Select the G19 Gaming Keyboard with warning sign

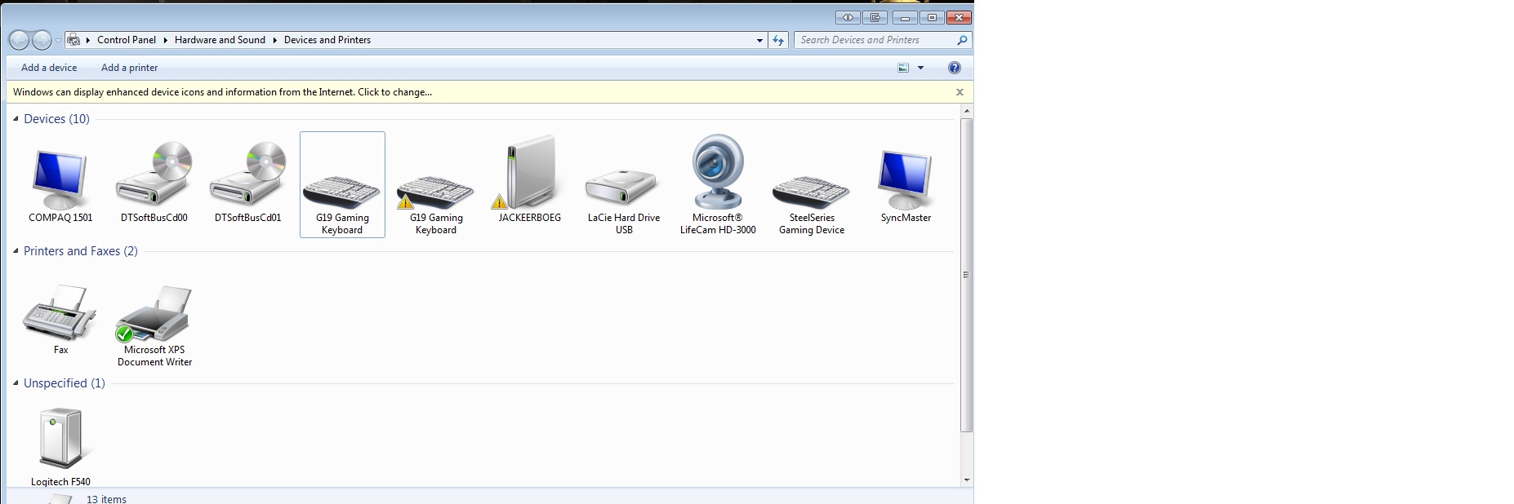436,192
